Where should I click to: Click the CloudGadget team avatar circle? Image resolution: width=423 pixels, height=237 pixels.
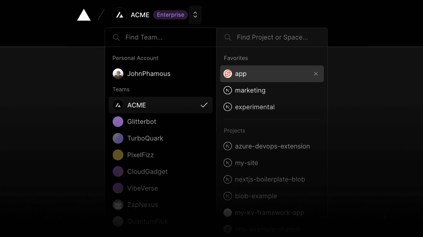pos(118,171)
